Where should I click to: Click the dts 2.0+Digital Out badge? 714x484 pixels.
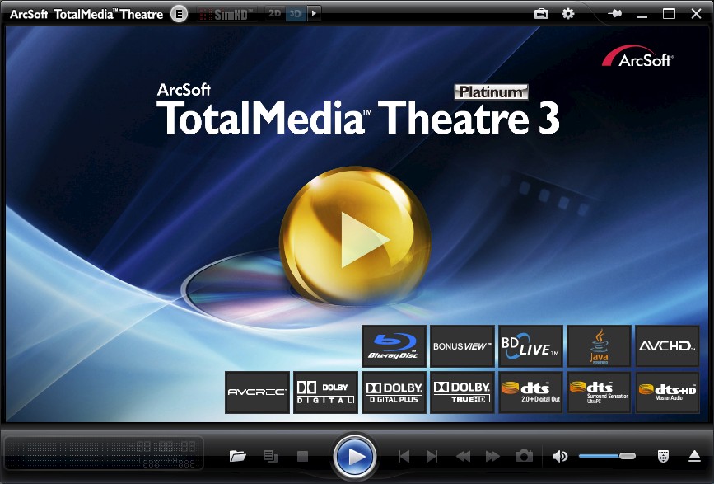tap(530, 392)
